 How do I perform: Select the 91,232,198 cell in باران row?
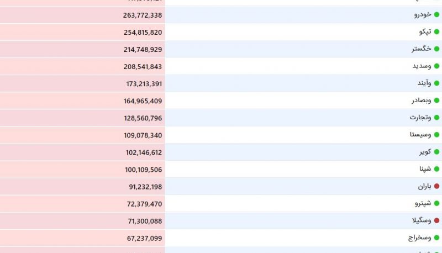pyautogui.click(x=82, y=187)
